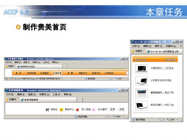
Task: Open the zoom level dropdown arrow in the right window
Action: 178,120
